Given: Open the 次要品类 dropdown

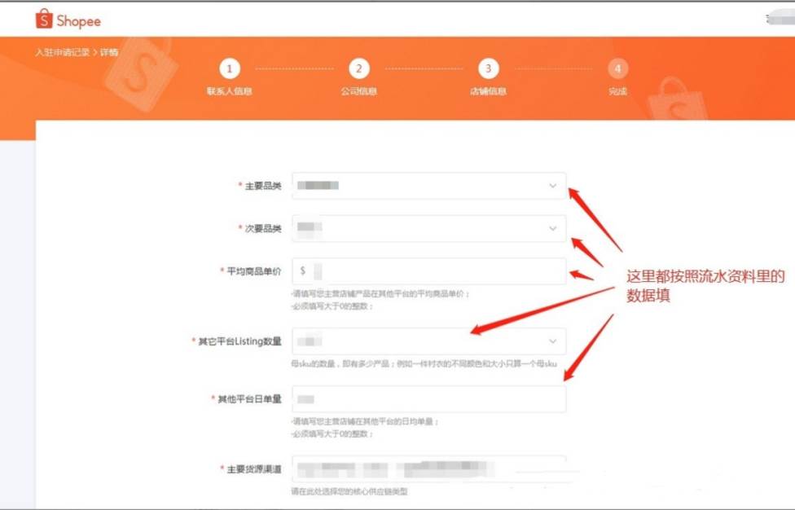Looking at the screenshot, I should tap(429, 228).
